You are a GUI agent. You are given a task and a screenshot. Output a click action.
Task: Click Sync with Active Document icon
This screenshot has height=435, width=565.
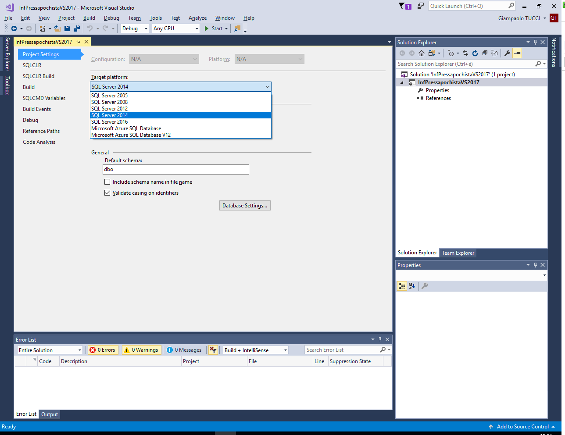[x=465, y=53]
